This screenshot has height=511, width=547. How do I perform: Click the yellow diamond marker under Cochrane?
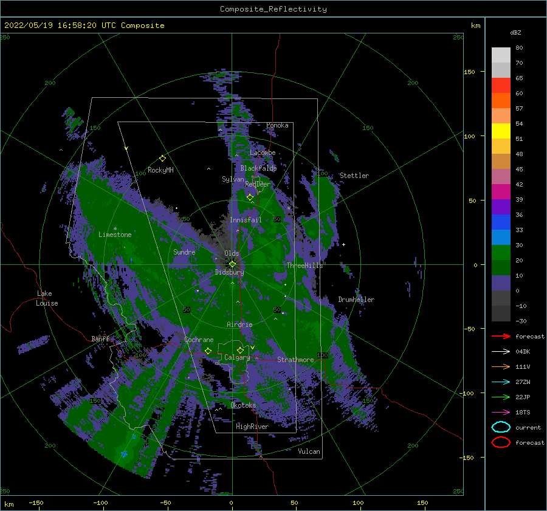tap(208, 351)
